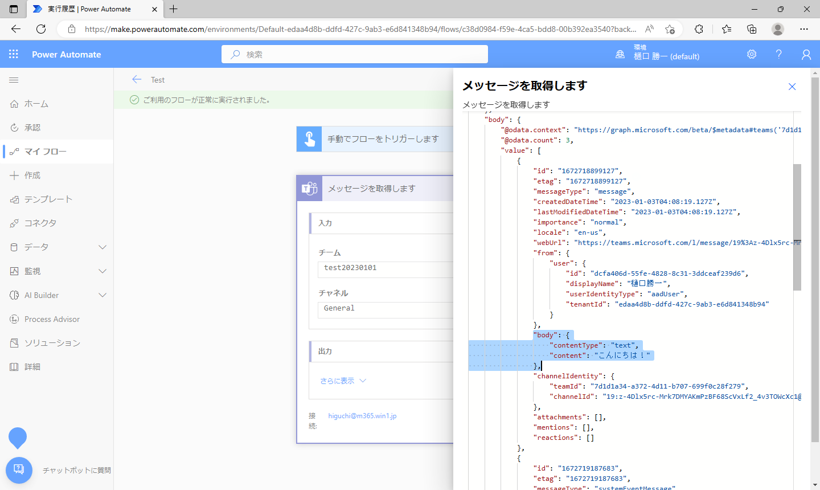Viewport: 820px width, 490px height.
Task: Open tab actions menu icon
Action: 14,9
